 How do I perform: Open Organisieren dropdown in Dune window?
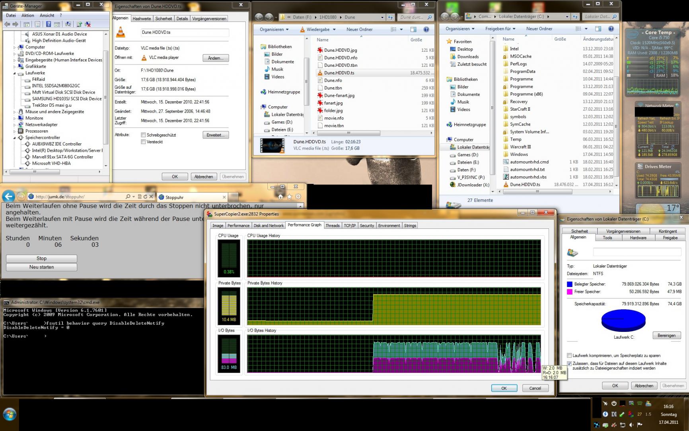(274, 29)
